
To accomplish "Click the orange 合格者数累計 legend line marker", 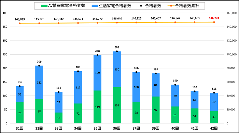I will pyautogui.click(x=171, y=6).
